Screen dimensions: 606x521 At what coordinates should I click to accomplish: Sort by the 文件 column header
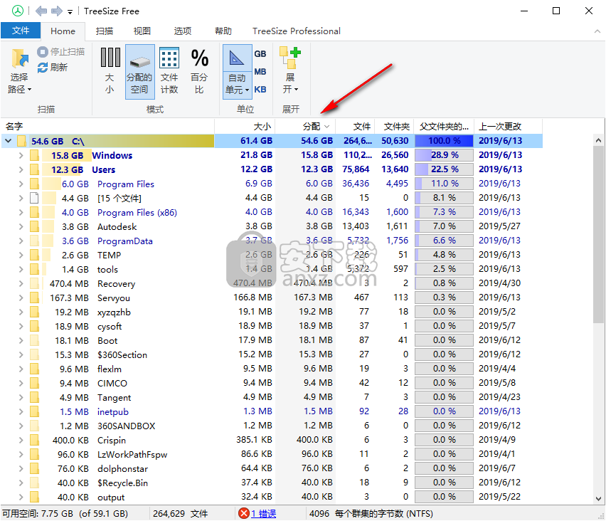click(355, 127)
